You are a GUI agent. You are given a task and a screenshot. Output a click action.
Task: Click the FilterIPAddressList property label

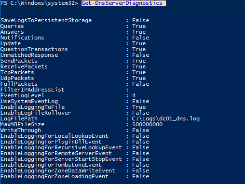(x=32, y=90)
